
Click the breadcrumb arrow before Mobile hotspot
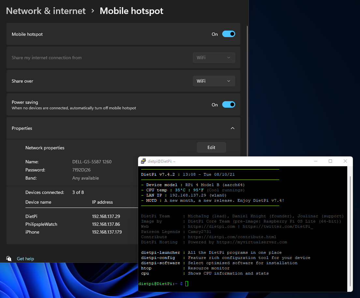pyautogui.click(x=93, y=11)
